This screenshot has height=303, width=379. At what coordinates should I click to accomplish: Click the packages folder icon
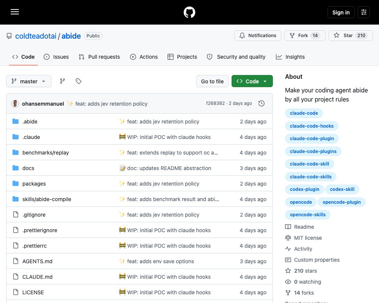pyautogui.click(x=16, y=184)
